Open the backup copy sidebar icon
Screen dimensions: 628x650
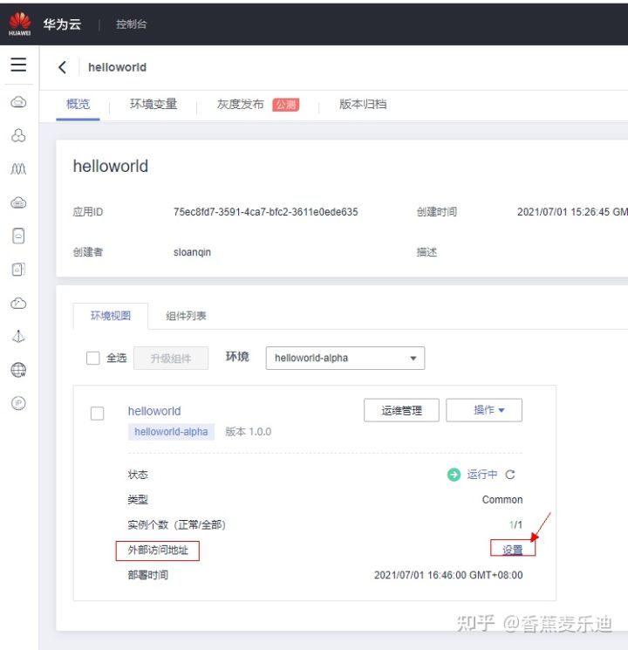pyautogui.click(x=18, y=270)
